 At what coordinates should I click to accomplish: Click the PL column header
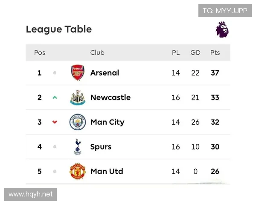(x=176, y=53)
